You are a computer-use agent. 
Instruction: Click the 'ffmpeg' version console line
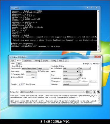click(x=26, y=19)
